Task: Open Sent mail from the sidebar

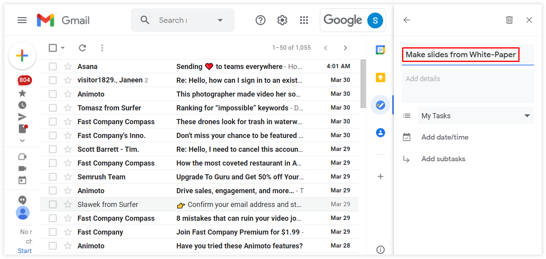Action: tap(22, 117)
